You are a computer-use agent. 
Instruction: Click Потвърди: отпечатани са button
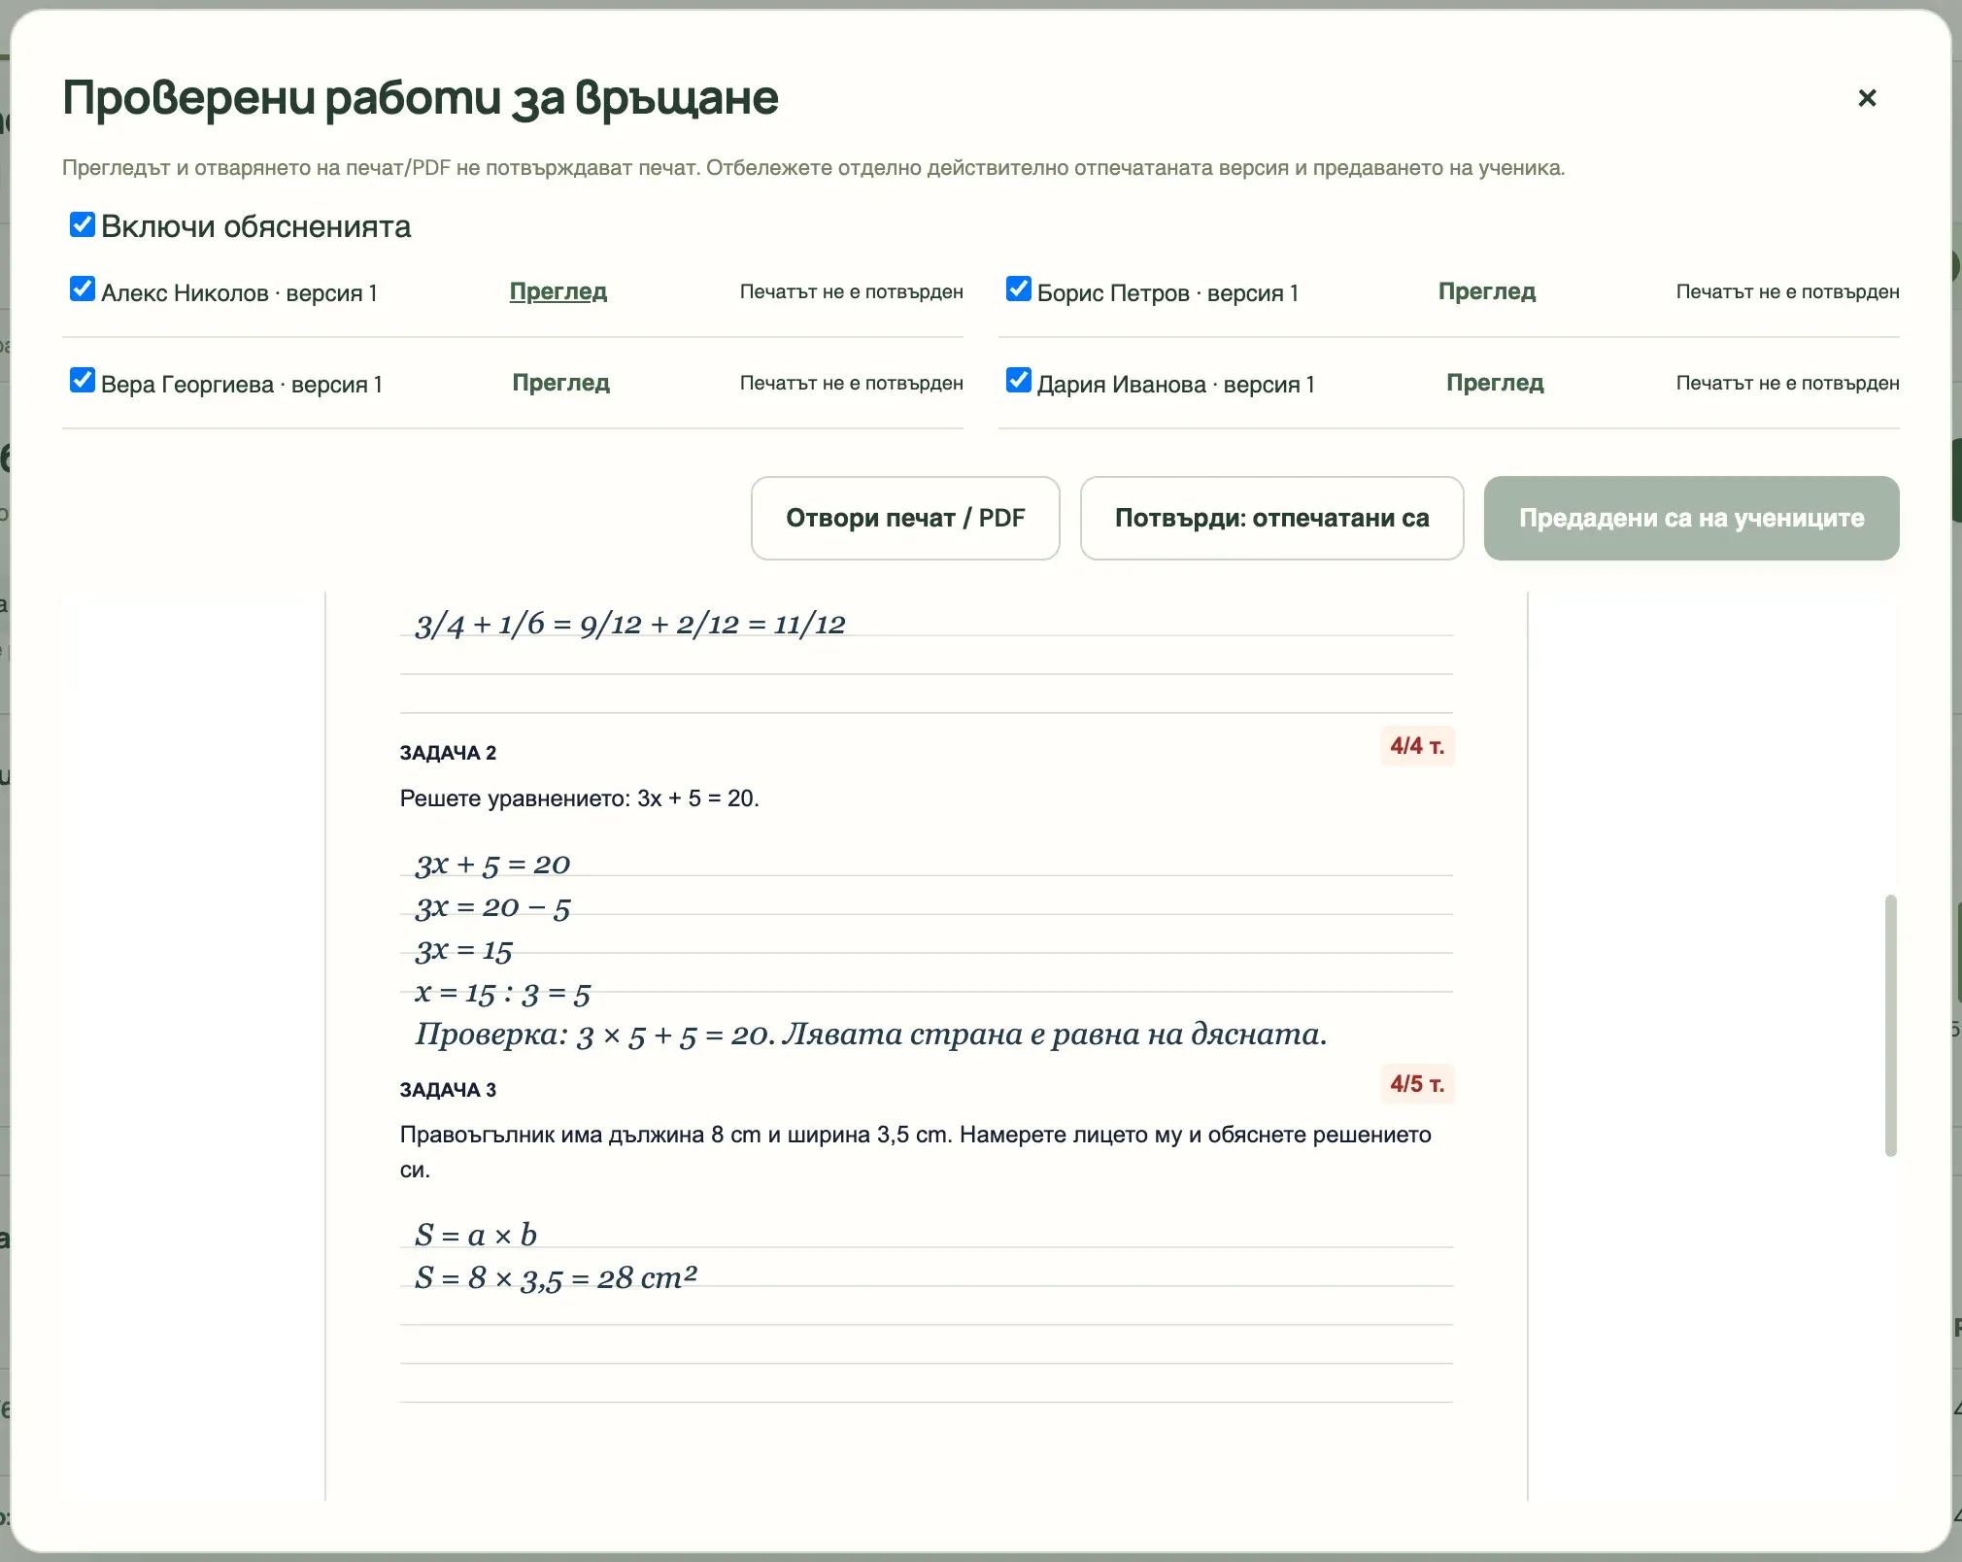pyautogui.click(x=1271, y=518)
